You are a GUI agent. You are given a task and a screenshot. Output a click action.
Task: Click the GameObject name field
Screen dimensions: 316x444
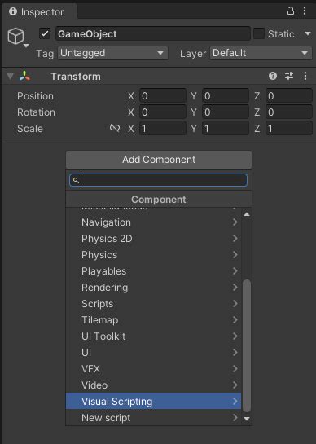tap(153, 33)
